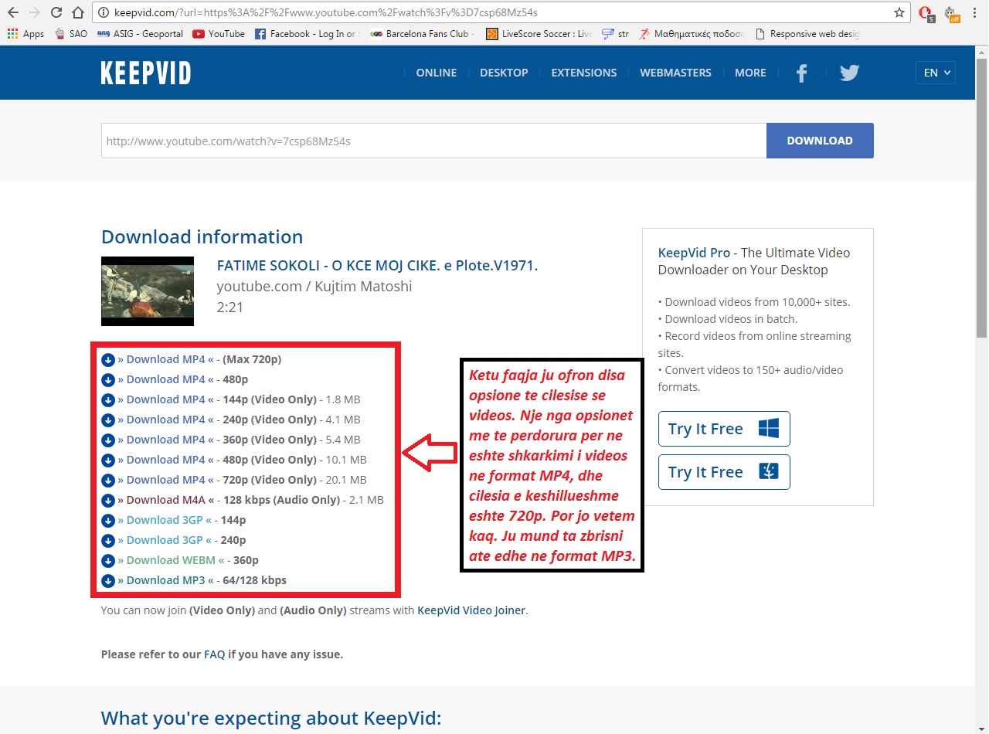This screenshot has height=734, width=989.
Task: Expand the EN language dropdown
Action: click(936, 73)
